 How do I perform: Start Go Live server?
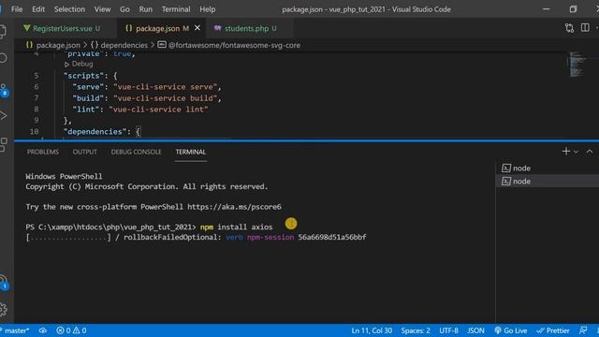point(511,330)
